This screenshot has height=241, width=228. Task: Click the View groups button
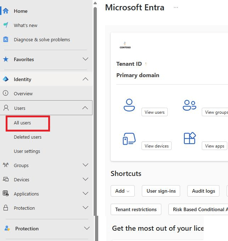coord(215,112)
